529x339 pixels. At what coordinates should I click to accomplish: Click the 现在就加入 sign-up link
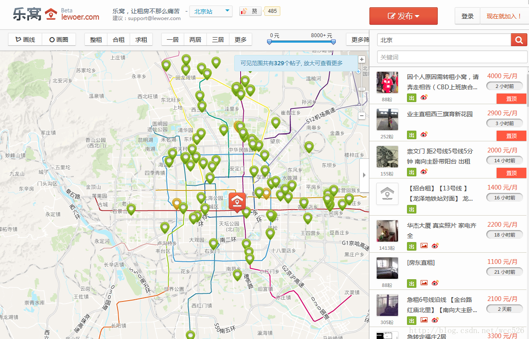coord(504,16)
